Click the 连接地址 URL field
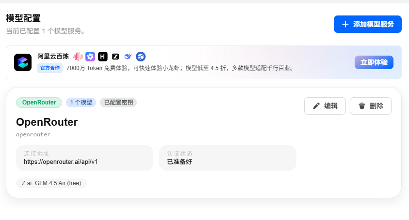The height and width of the screenshot is (220, 409). point(84,158)
